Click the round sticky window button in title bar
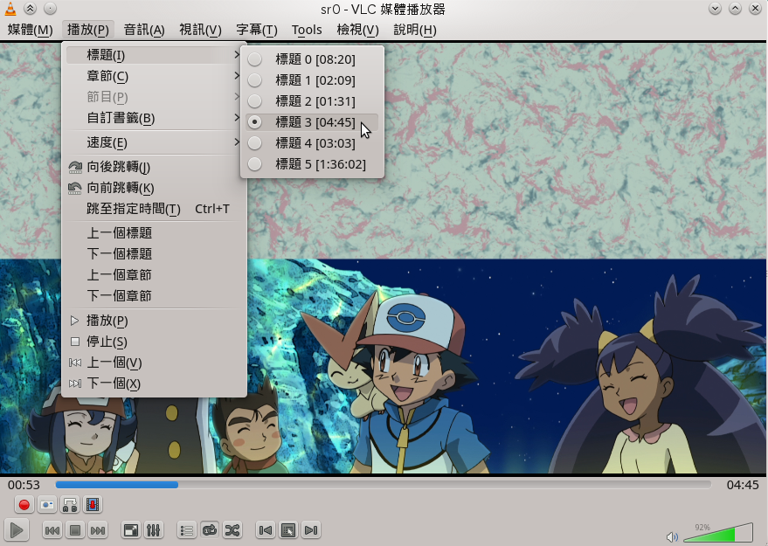 coord(50,9)
